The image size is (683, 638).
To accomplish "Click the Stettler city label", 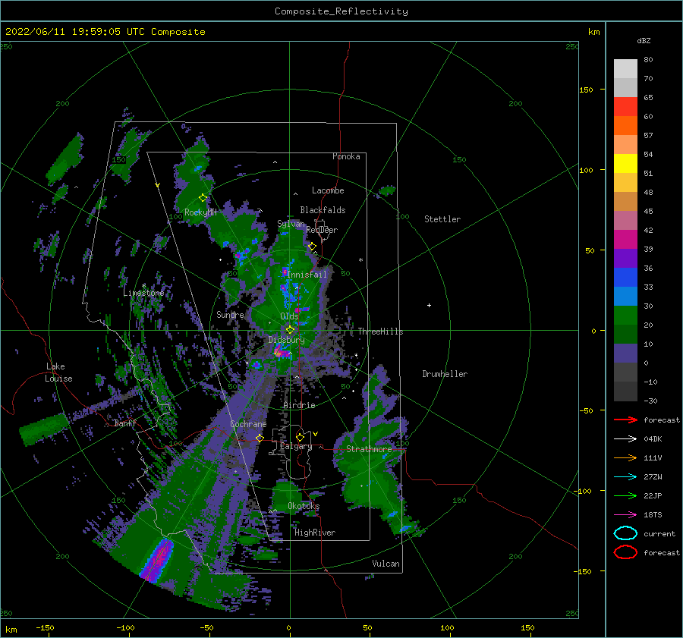I will pyautogui.click(x=442, y=219).
